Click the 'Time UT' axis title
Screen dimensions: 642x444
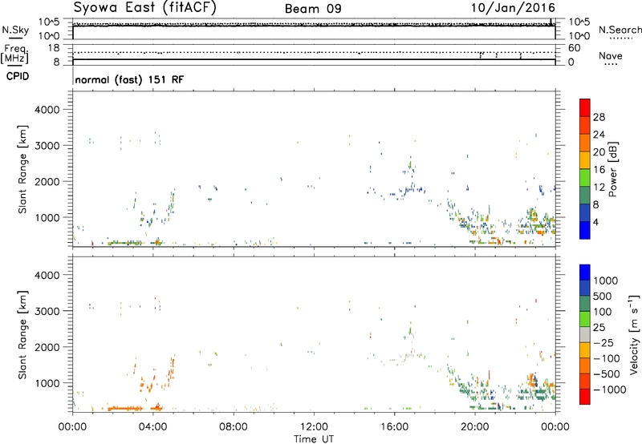pos(314,438)
